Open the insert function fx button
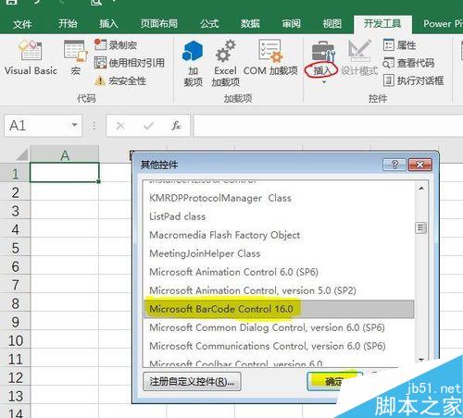The height and width of the screenshot is (418, 463). pyautogui.click(x=176, y=126)
